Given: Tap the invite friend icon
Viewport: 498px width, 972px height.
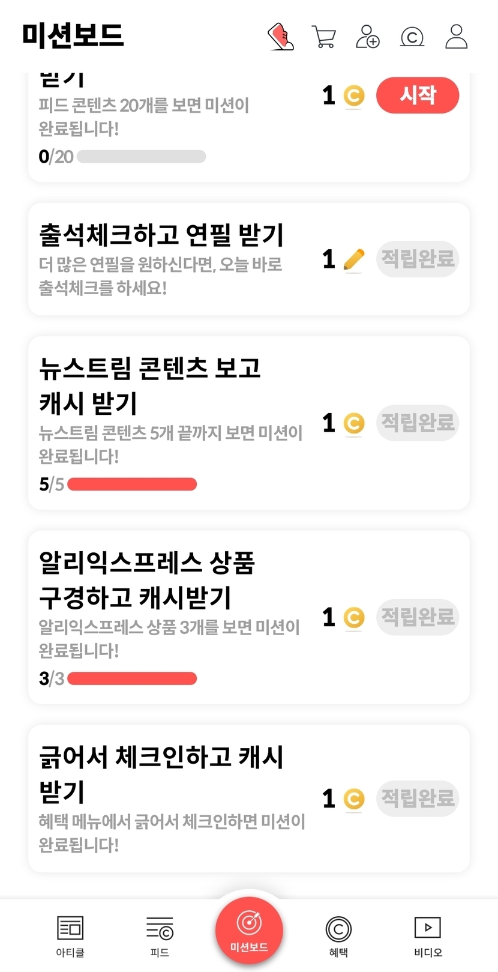Looking at the screenshot, I should (368, 37).
